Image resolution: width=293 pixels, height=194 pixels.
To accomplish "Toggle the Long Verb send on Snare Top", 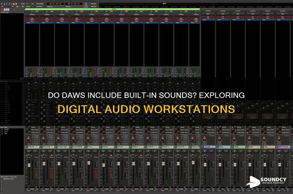I will (x=64, y=132).
